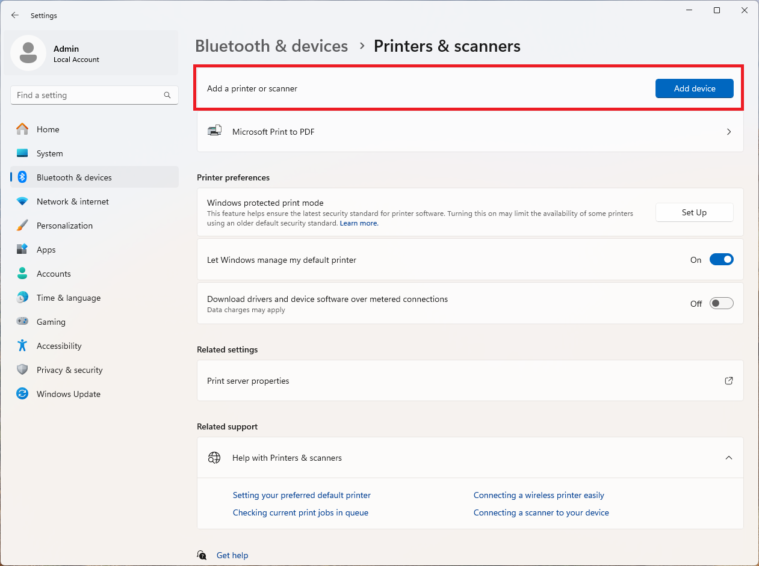Screen dimensions: 759x566
Task: Click the back arrow in Settings header
Action: [x=15, y=16]
